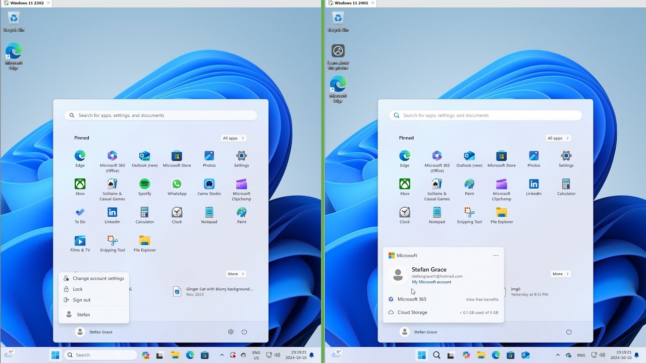This screenshot has height=363, width=646.
Task: Click the Search box on 23H2 taskbar
Action: [100, 355]
